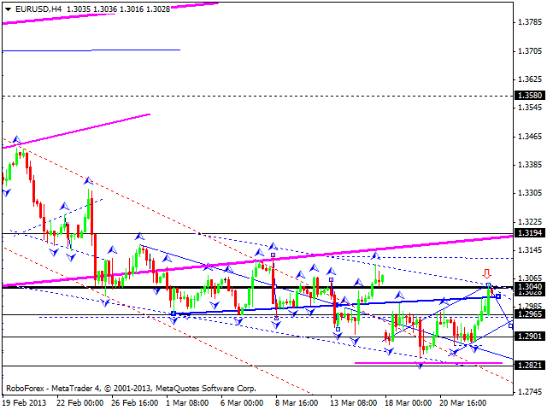This screenshot has height=410, width=547.
Task: Select the 1.2821 price level label
Action: [x=529, y=365]
